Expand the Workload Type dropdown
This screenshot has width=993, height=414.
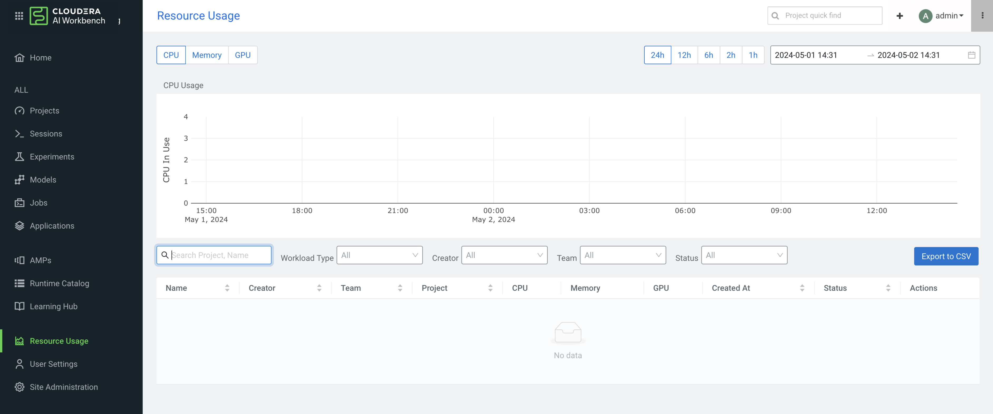point(379,255)
